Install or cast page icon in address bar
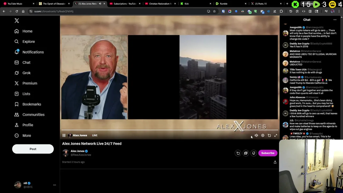This screenshot has height=193, width=343. coord(208,11)
